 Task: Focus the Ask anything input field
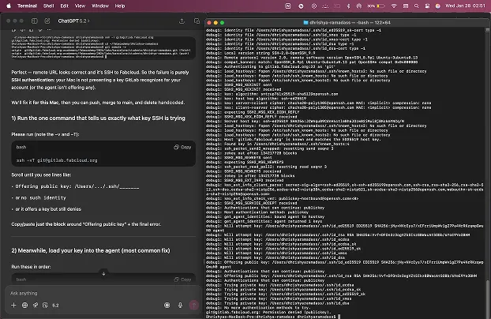pyautogui.click(x=103, y=293)
